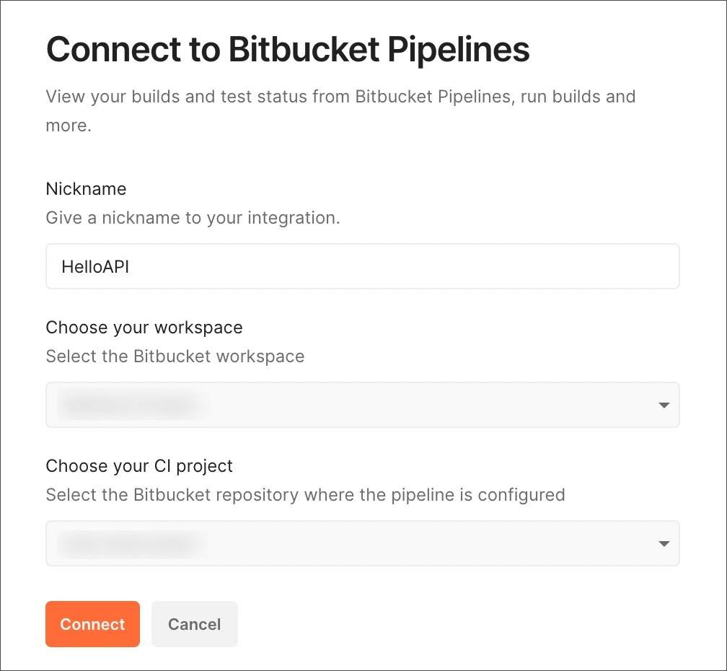Click the Choose your CI project label
Screen dimensions: 727x671
click(x=139, y=465)
